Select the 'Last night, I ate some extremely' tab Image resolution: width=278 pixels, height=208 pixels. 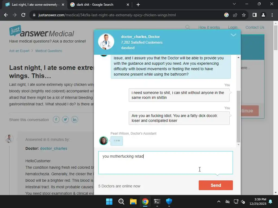[34, 5]
